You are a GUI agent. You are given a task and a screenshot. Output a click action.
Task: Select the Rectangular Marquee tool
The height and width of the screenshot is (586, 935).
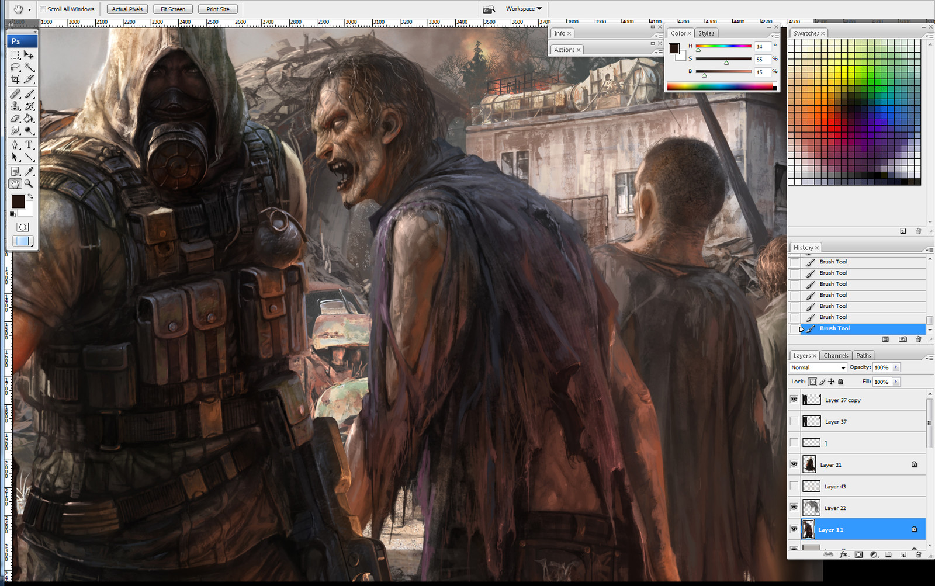point(15,55)
